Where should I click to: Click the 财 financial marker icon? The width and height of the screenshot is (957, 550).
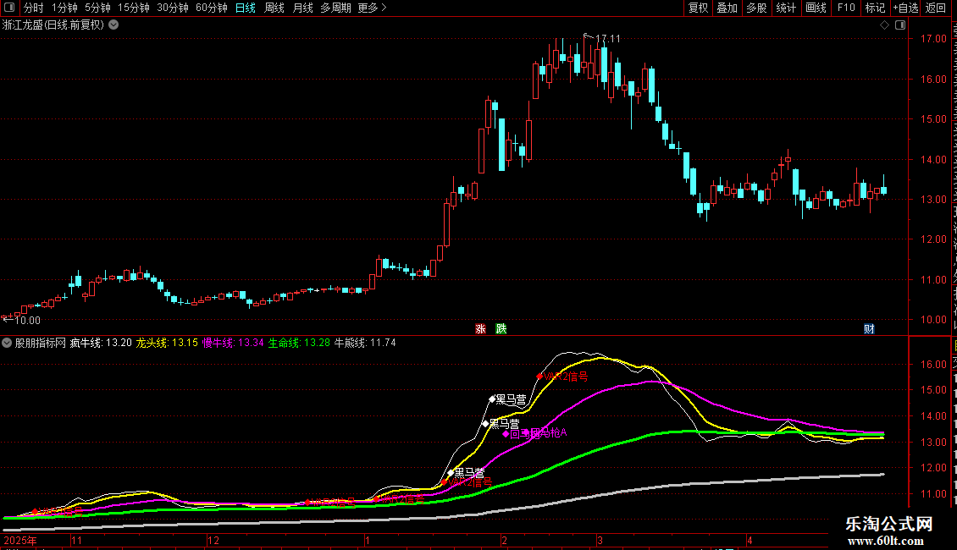[869, 328]
